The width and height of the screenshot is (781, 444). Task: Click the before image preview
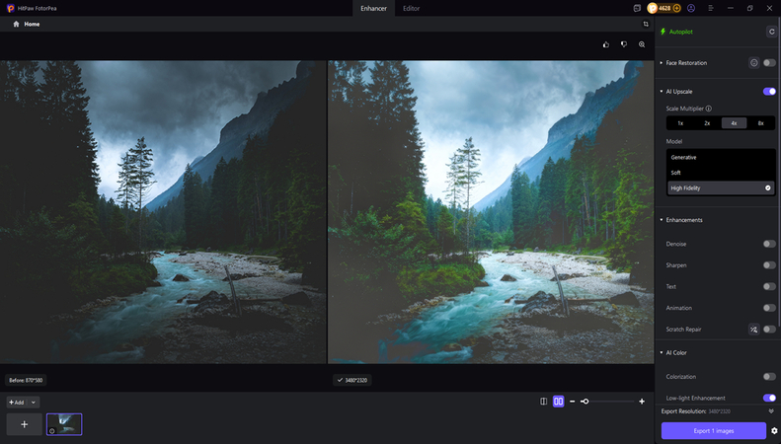click(163, 212)
